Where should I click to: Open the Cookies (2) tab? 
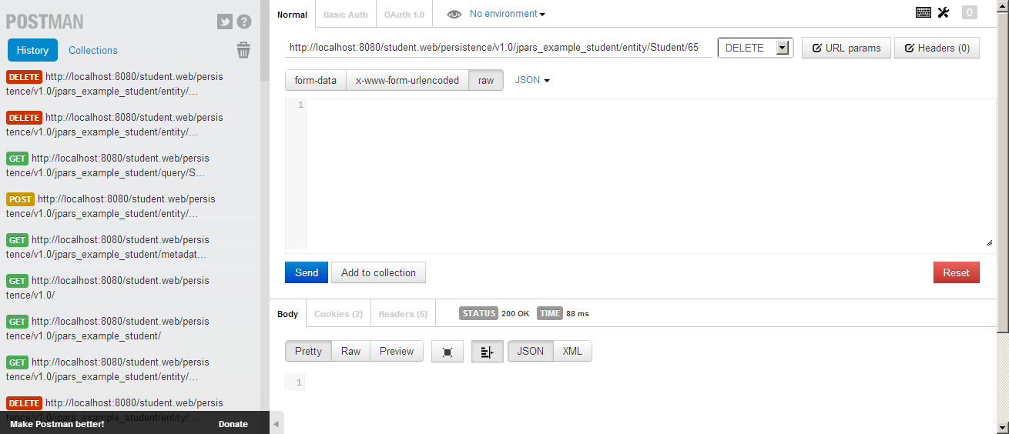point(338,314)
